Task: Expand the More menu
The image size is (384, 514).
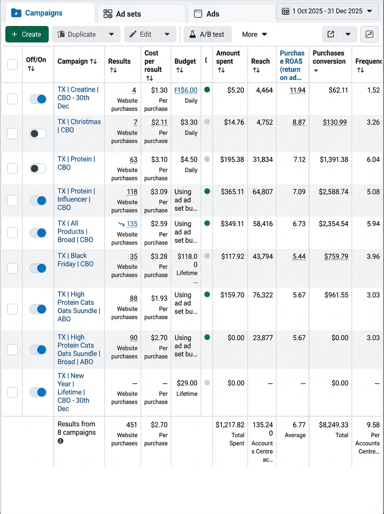Action: [254, 34]
